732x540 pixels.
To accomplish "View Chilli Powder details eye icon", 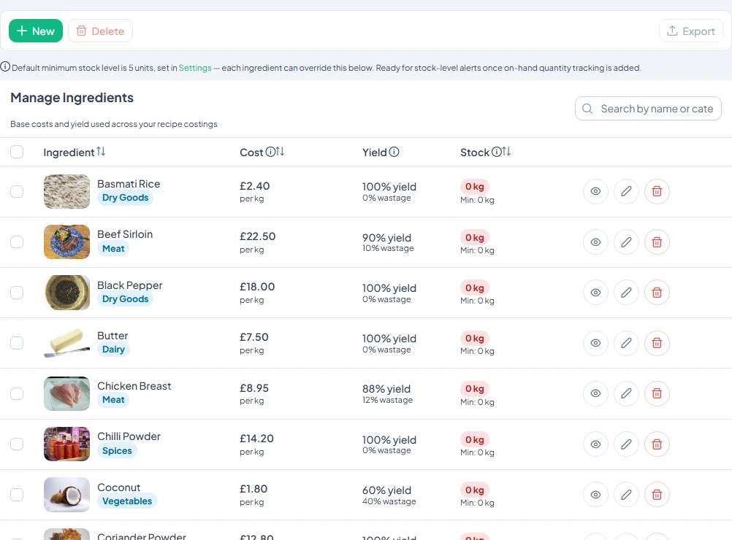I will coord(595,444).
